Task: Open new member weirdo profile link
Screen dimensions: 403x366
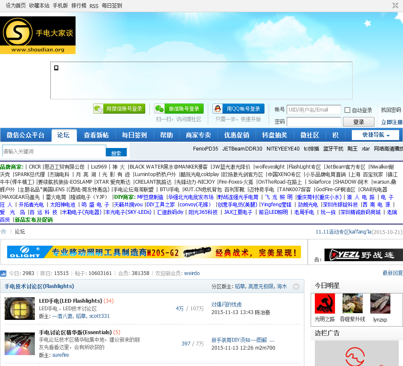Action: (x=192, y=273)
